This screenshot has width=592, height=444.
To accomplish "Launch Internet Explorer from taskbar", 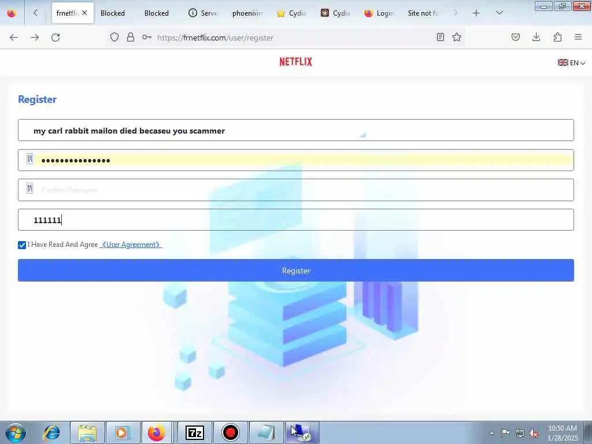I will coord(51,432).
